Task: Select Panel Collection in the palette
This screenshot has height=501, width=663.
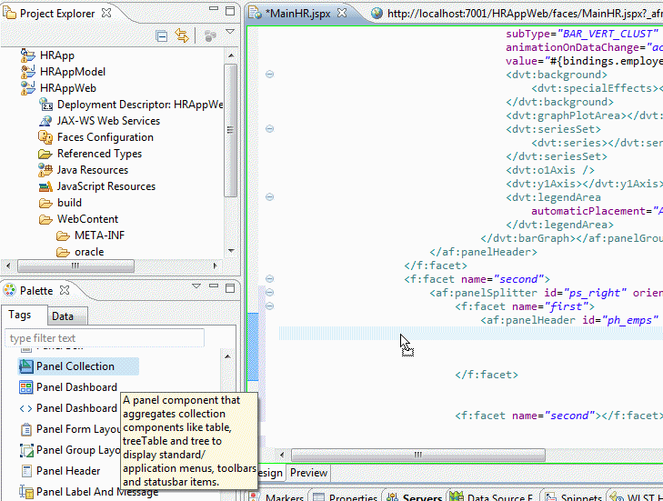Action: pos(75,366)
